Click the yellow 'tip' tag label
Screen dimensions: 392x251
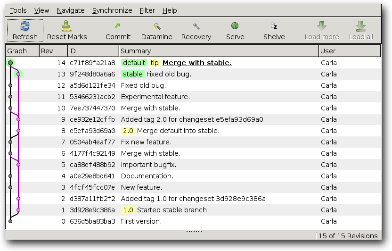155,63
